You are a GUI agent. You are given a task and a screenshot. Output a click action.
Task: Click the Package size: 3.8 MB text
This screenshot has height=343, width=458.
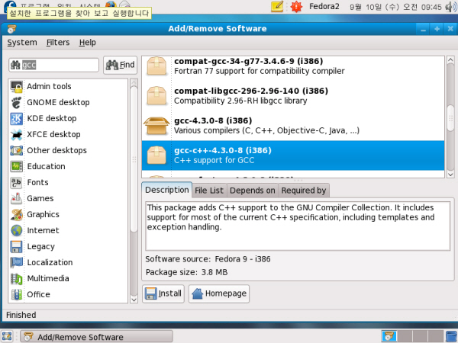[x=187, y=272]
